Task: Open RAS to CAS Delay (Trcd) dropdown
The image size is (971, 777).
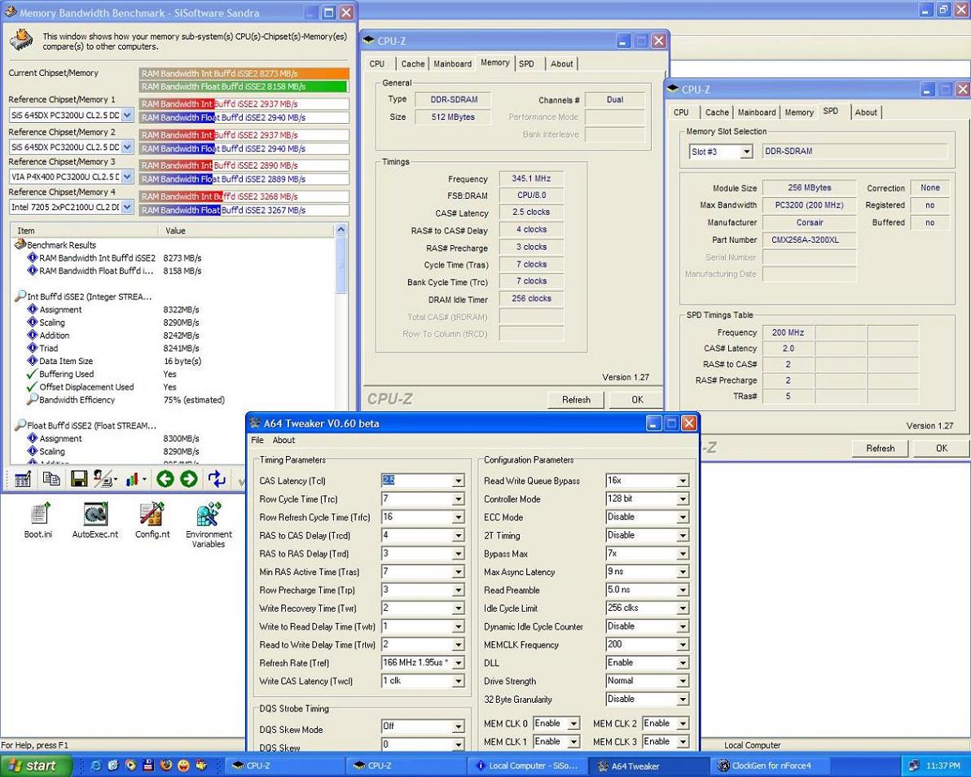Action: (458, 536)
